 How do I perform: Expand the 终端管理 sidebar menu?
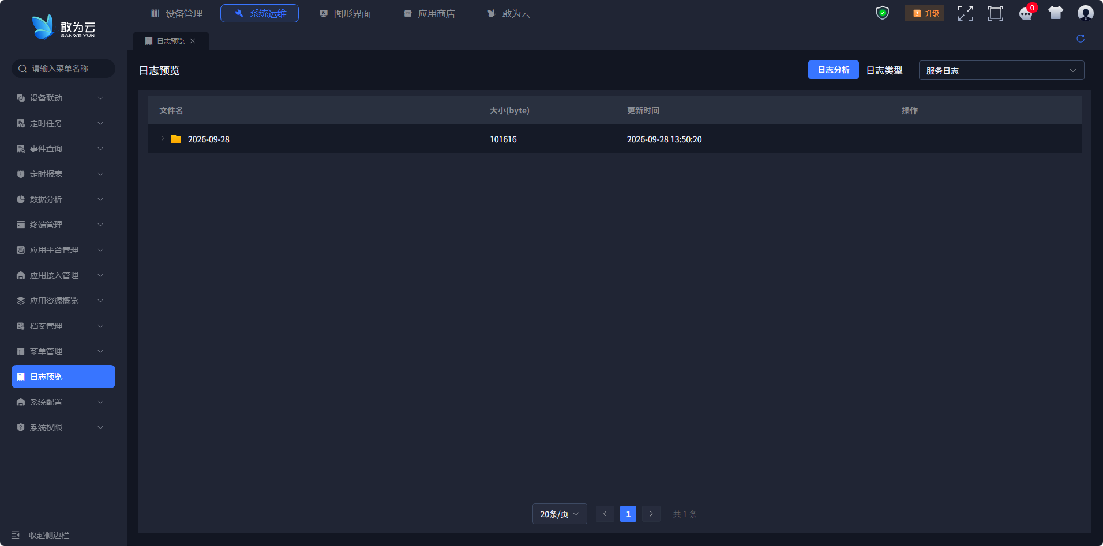point(63,225)
